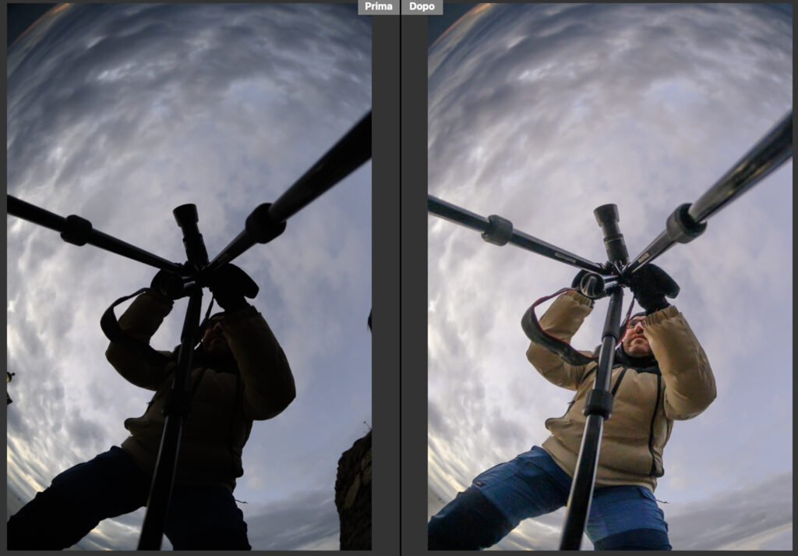
Task: Click the upper-right tripod leg clamp in Prima
Action: [265, 224]
